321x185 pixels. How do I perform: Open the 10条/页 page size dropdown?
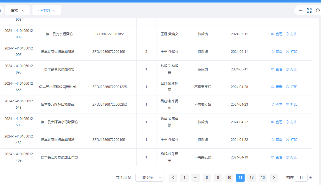(x=149, y=178)
